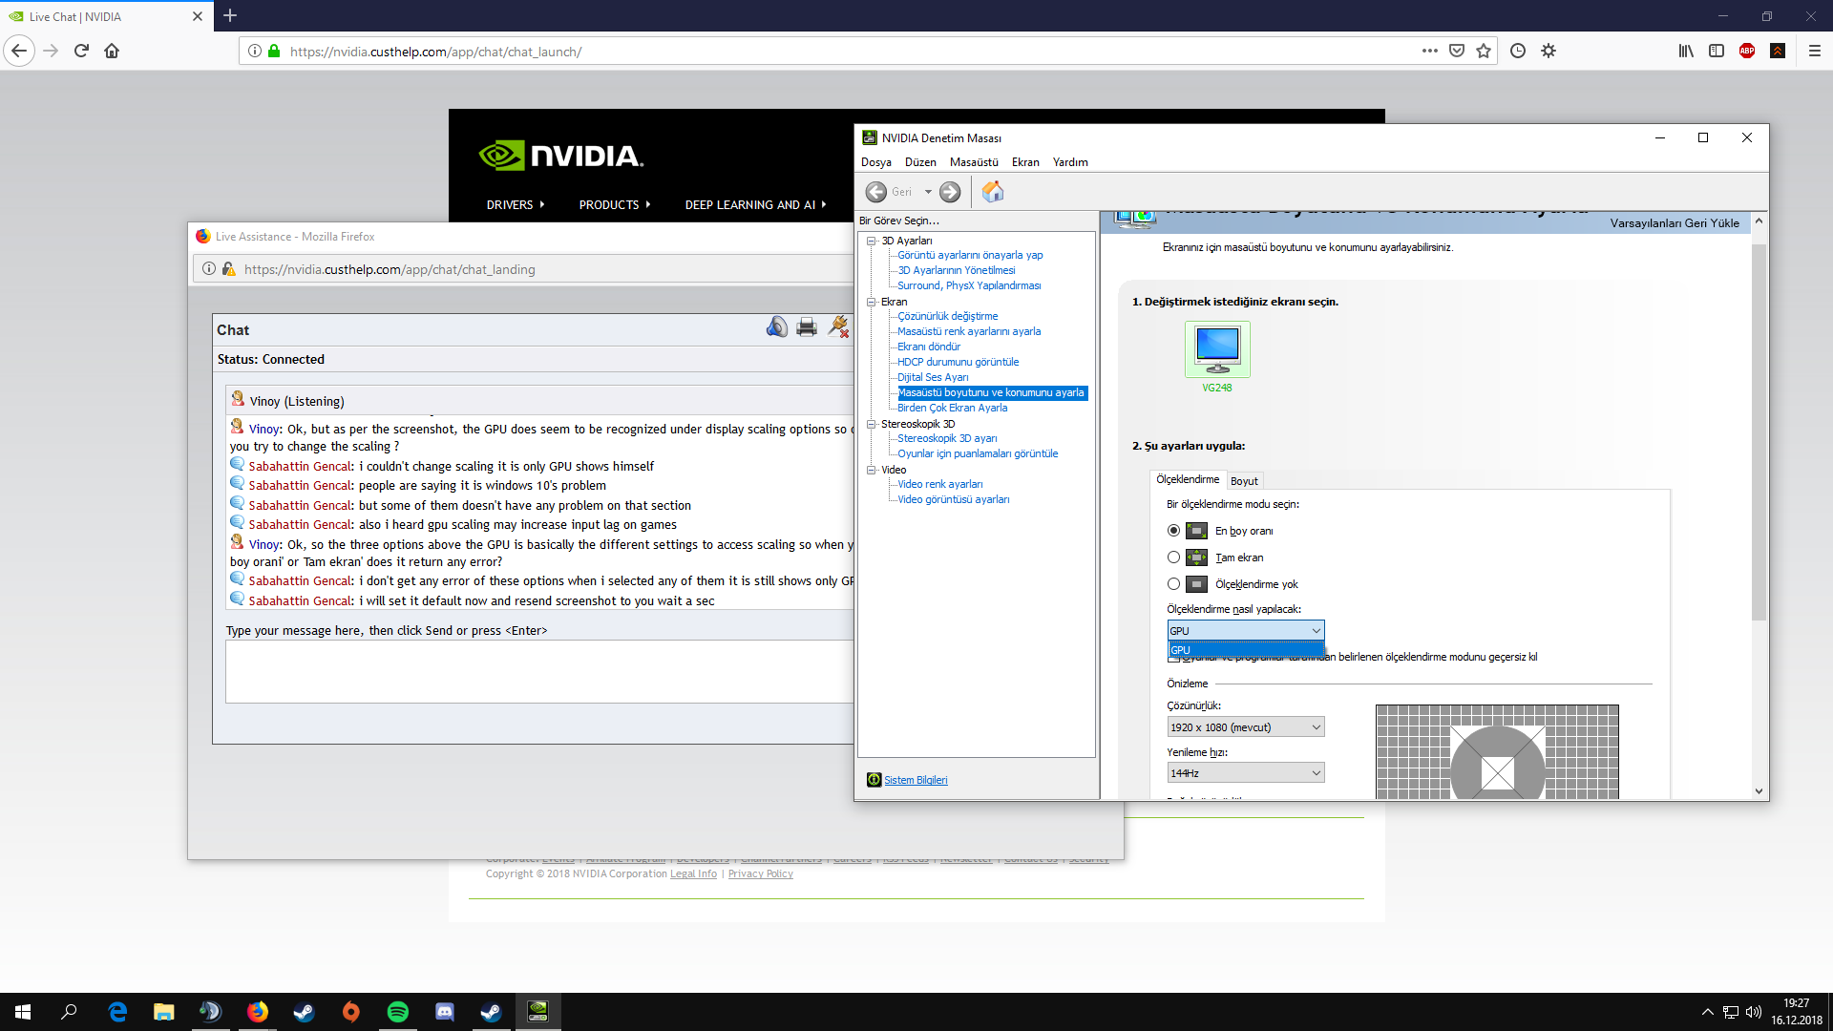Open the Masaüstü menu
Screen dimensions: 1833x1031
[973, 162]
